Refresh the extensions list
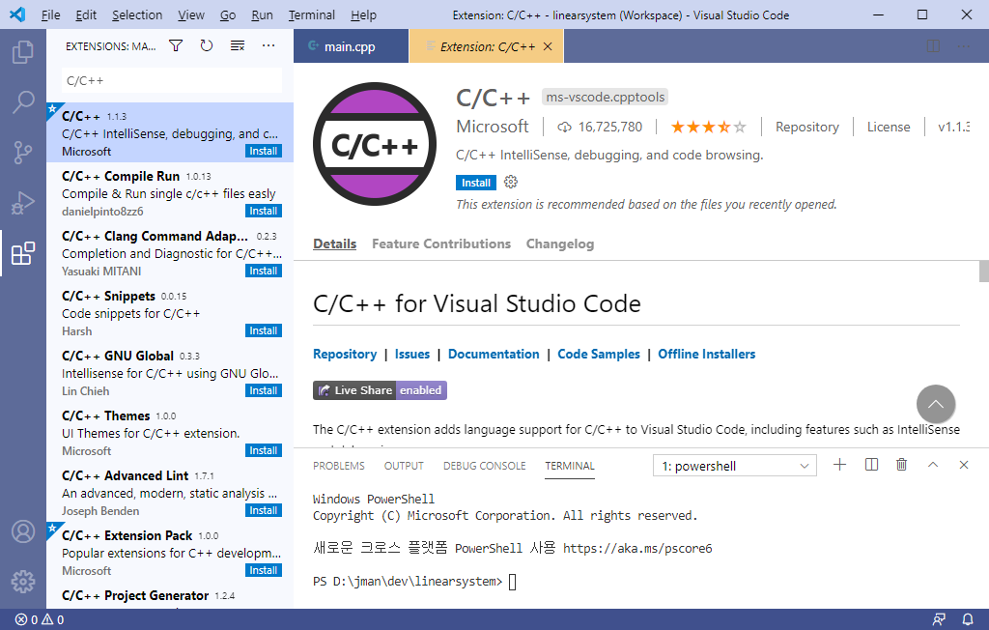989x630 pixels. [207, 45]
